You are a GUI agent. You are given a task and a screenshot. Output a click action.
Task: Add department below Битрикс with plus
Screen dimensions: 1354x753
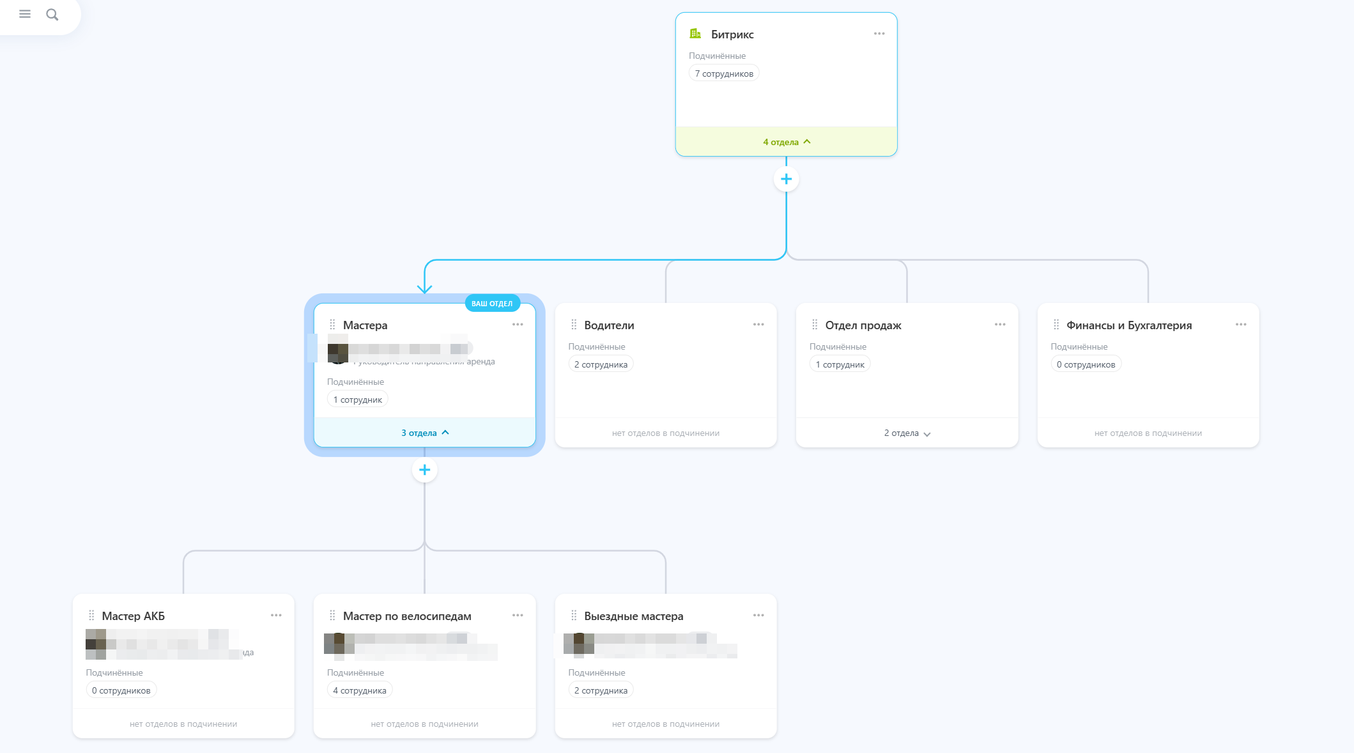786,179
